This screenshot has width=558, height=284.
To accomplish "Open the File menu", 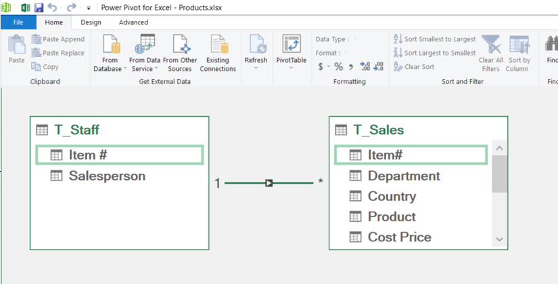I will point(18,22).
